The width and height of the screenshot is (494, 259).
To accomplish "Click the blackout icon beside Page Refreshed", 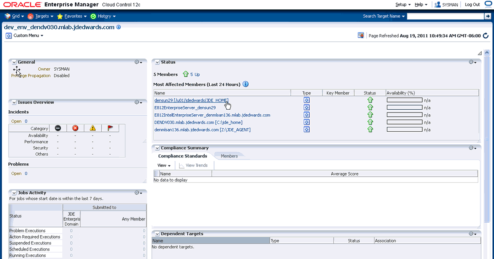I will [361, 35].
